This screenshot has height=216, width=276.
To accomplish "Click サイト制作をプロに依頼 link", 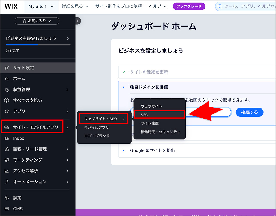I will (x=118, y=7).
